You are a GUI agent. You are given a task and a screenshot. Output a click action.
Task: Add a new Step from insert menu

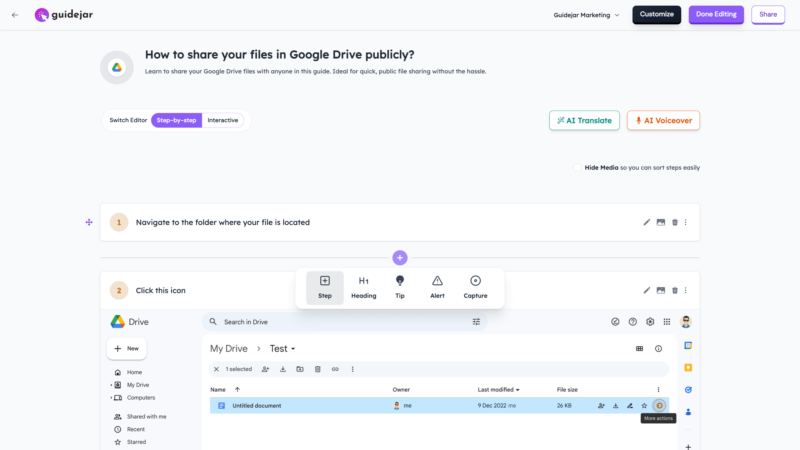(x=325, y=288)
